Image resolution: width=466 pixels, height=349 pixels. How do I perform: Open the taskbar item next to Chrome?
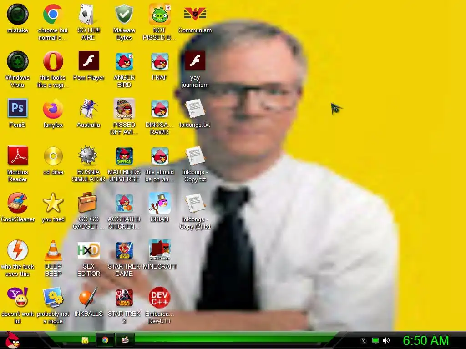pos(125,340)
